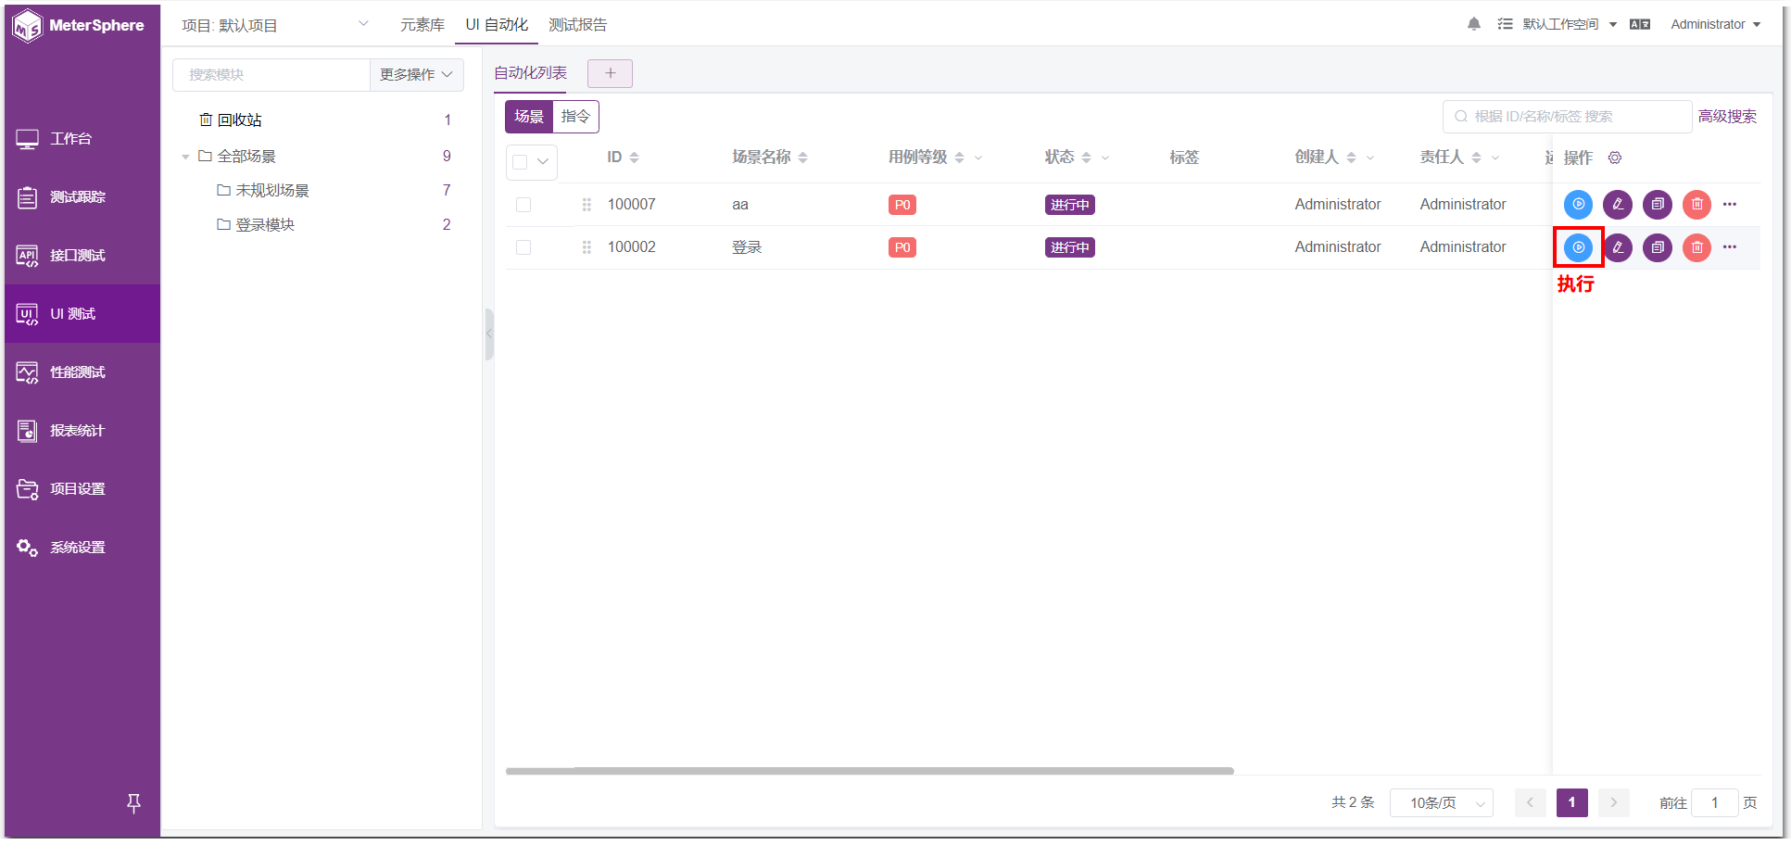
Task: Delete the 登录 scenario
Action: [x=1696, y=247]
